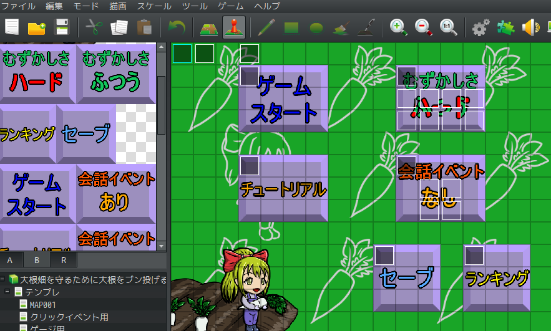
Task: Open the スケール menu
Action: tap(154, 6)
